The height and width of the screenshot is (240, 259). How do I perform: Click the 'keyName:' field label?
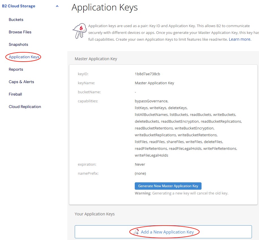pos(86,83)
